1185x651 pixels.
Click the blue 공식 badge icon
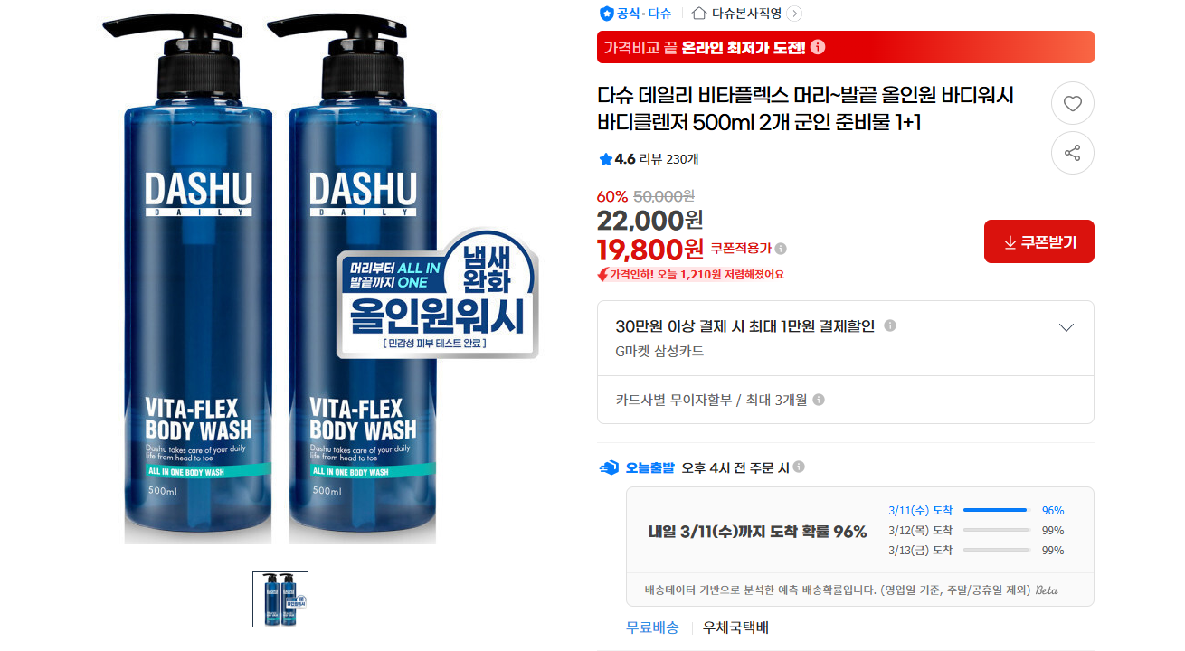pyautogui.click(x=607, y=14)
